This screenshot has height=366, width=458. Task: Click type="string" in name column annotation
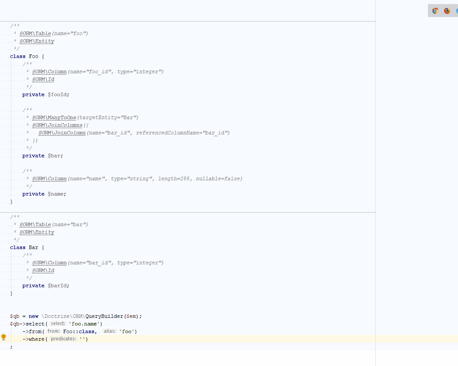pos(132,179)
